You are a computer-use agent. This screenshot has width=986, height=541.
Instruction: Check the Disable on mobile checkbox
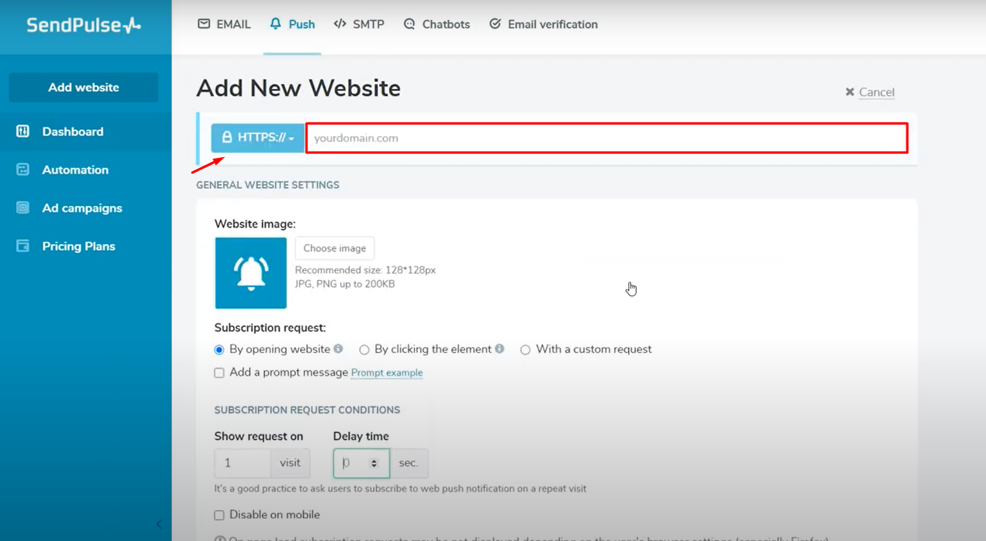219,515
